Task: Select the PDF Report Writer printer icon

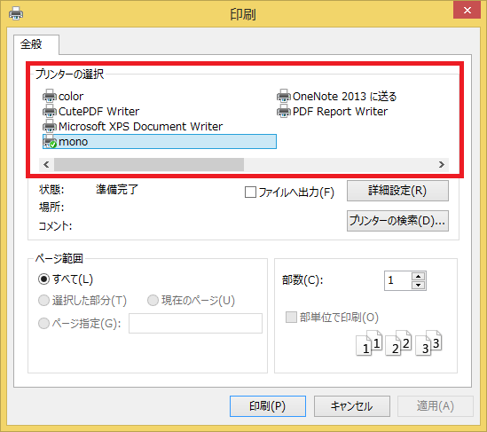Action: [284, 111]
